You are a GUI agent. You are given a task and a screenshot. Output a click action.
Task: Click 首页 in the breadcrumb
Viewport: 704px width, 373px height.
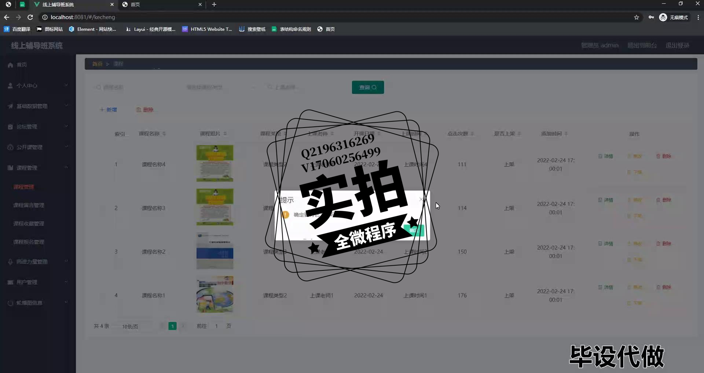[97, 64]
